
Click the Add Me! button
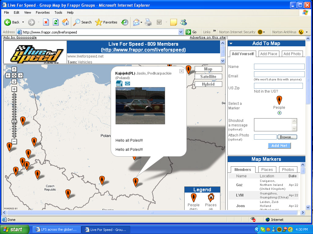pos(279,146)
